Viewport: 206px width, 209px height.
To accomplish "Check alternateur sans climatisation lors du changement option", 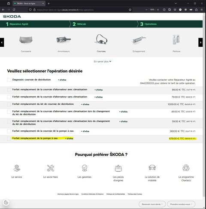I will (9, 112).
